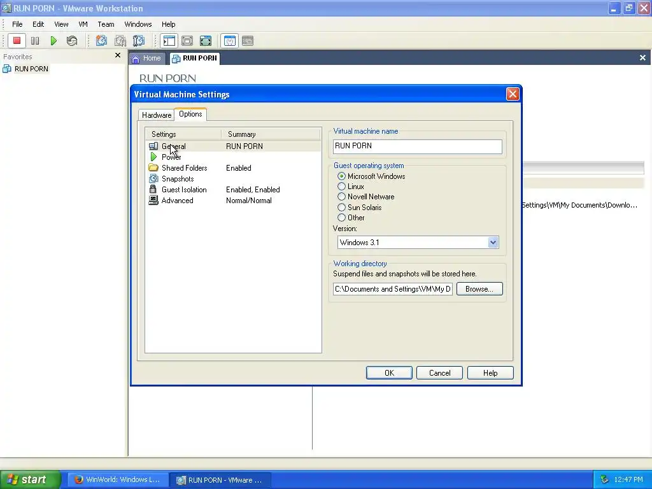Select General settings row icon
Image resolution: width=652 pixels, height=489 pixels.
pyautogui.click(x=153, y=146)
